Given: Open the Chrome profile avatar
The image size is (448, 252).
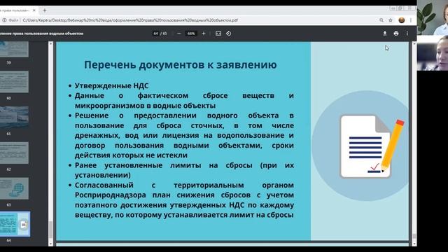Looking at the screenshot, I should coord(401,20).
